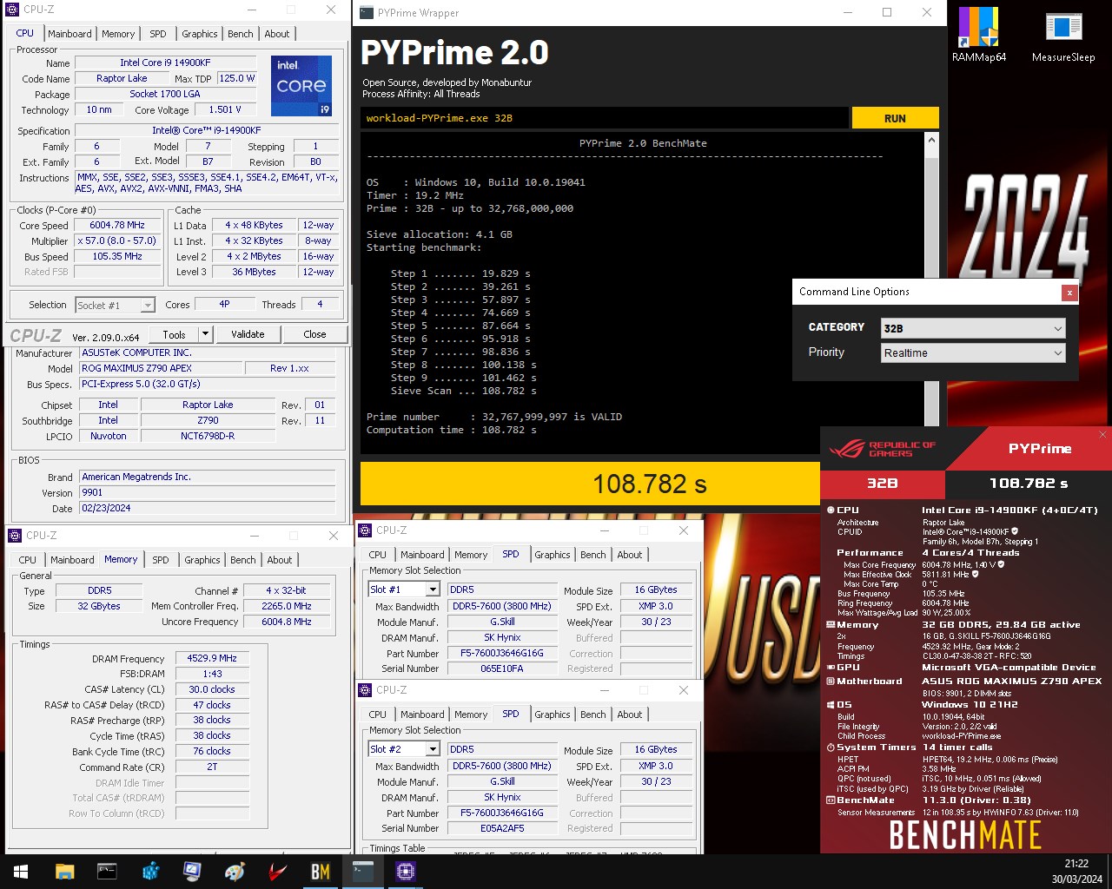Screen dimensions: 1112x889
Task: Click the BIOS Version value 9901
Action: [207, 492]
